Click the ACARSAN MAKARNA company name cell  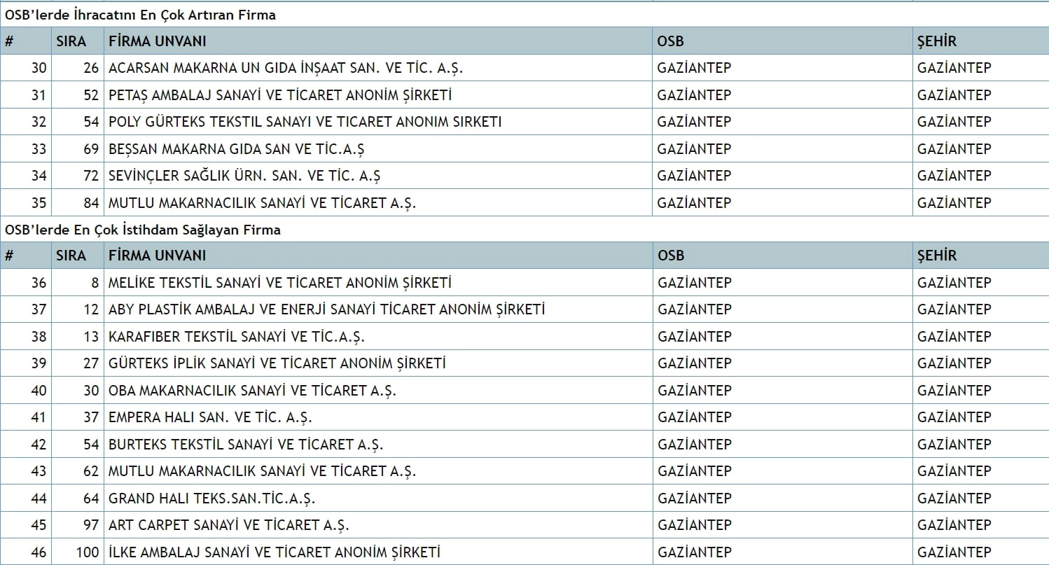click(x=286, y=68)
